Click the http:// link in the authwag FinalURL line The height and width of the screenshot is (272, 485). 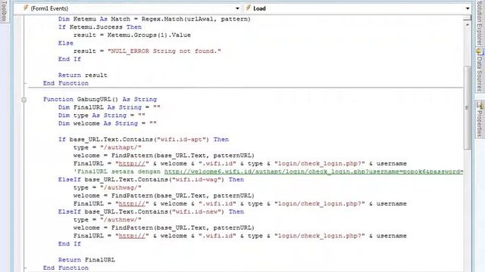click(132, 203)
